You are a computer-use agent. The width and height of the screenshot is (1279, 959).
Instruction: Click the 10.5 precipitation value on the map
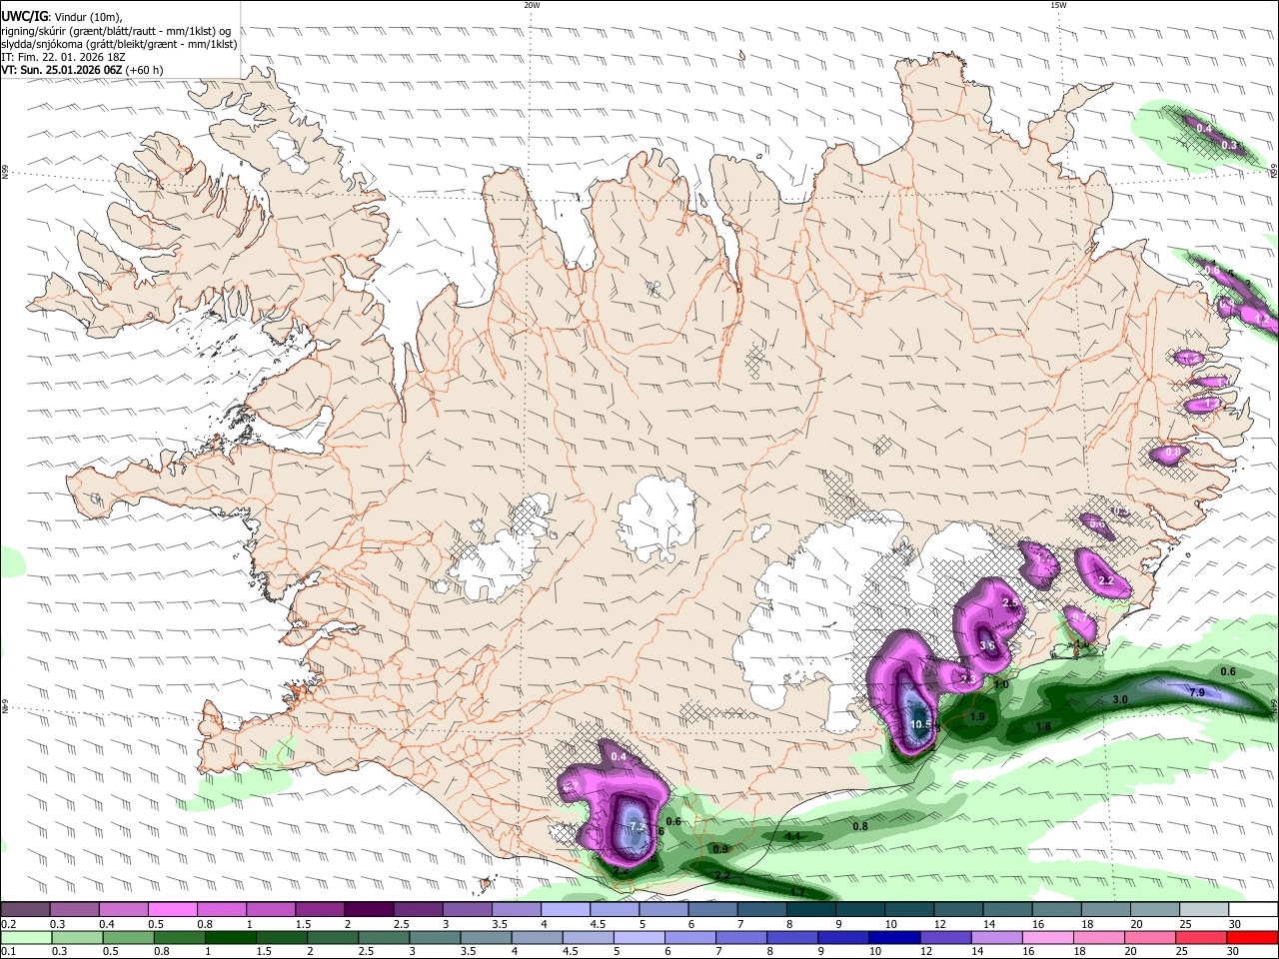[920, 724]
